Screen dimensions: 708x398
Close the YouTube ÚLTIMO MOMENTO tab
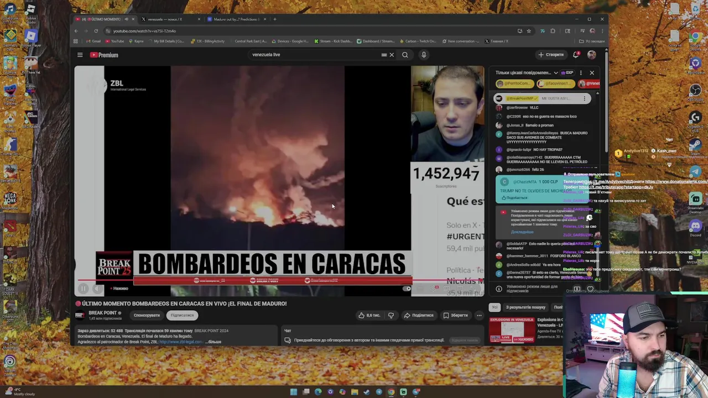tap(133, 19)
